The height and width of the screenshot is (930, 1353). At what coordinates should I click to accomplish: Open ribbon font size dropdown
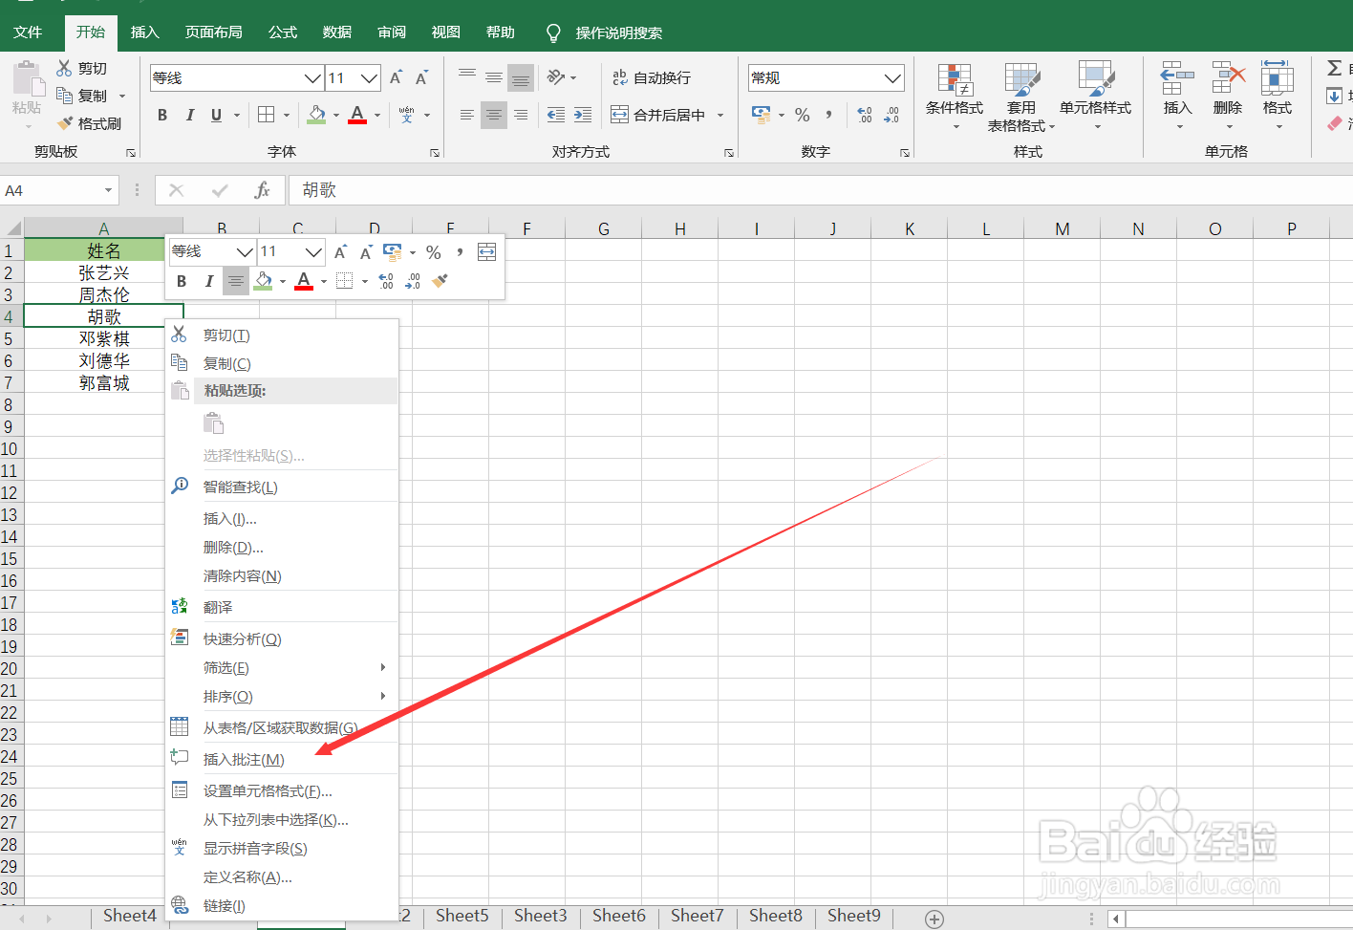point(370,77)
